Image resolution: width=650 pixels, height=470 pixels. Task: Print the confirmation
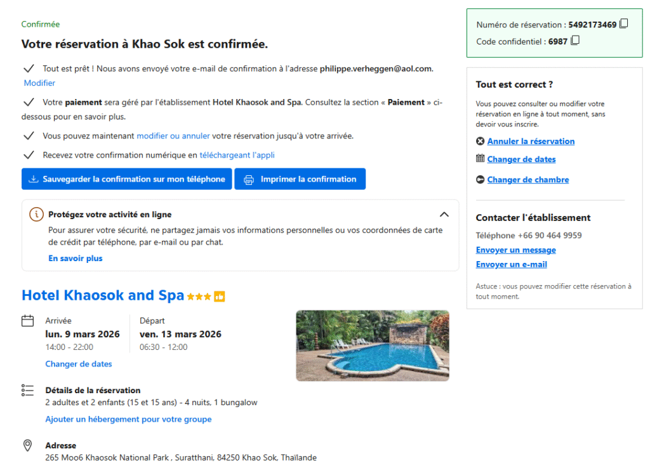coord(300,179)
